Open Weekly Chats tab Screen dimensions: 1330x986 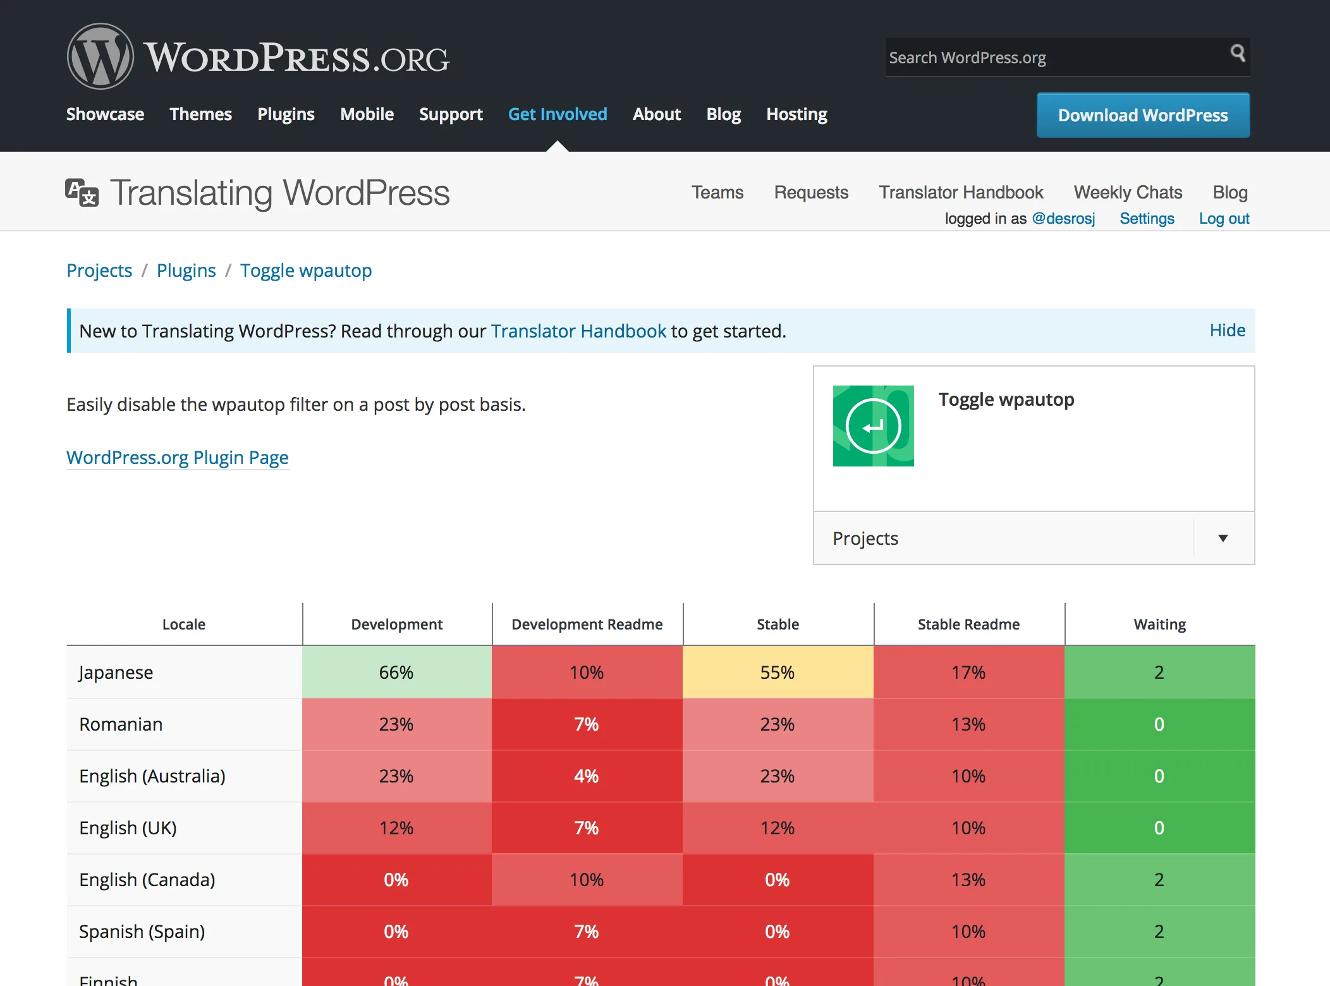(x=1127, y=192)
